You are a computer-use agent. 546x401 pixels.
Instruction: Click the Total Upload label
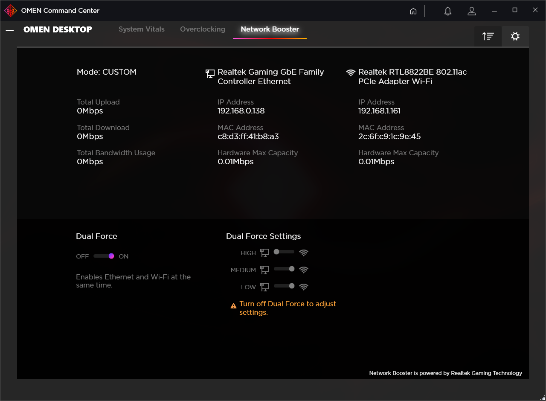98,102
